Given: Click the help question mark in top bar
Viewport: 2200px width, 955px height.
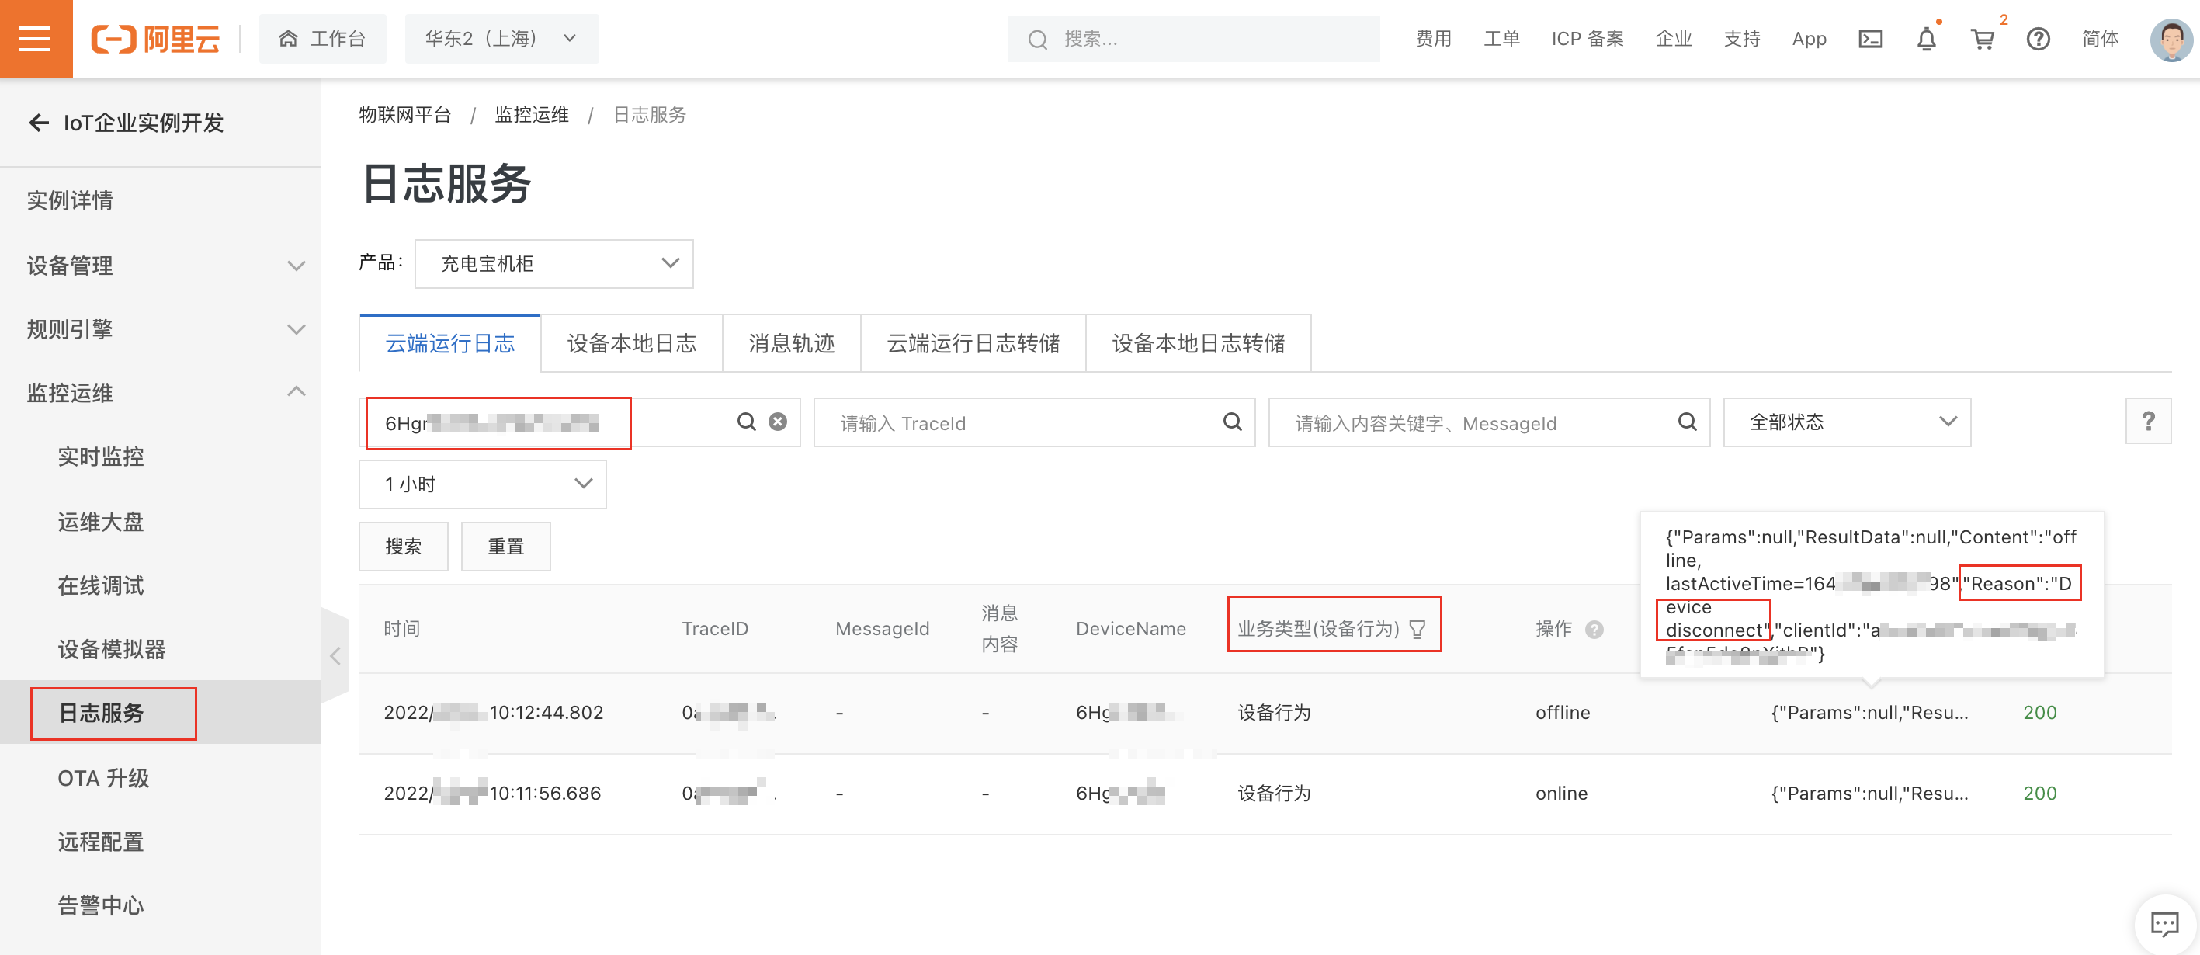Looking at the screenshot, I should pyautogui.click(x=2038, y=40).
